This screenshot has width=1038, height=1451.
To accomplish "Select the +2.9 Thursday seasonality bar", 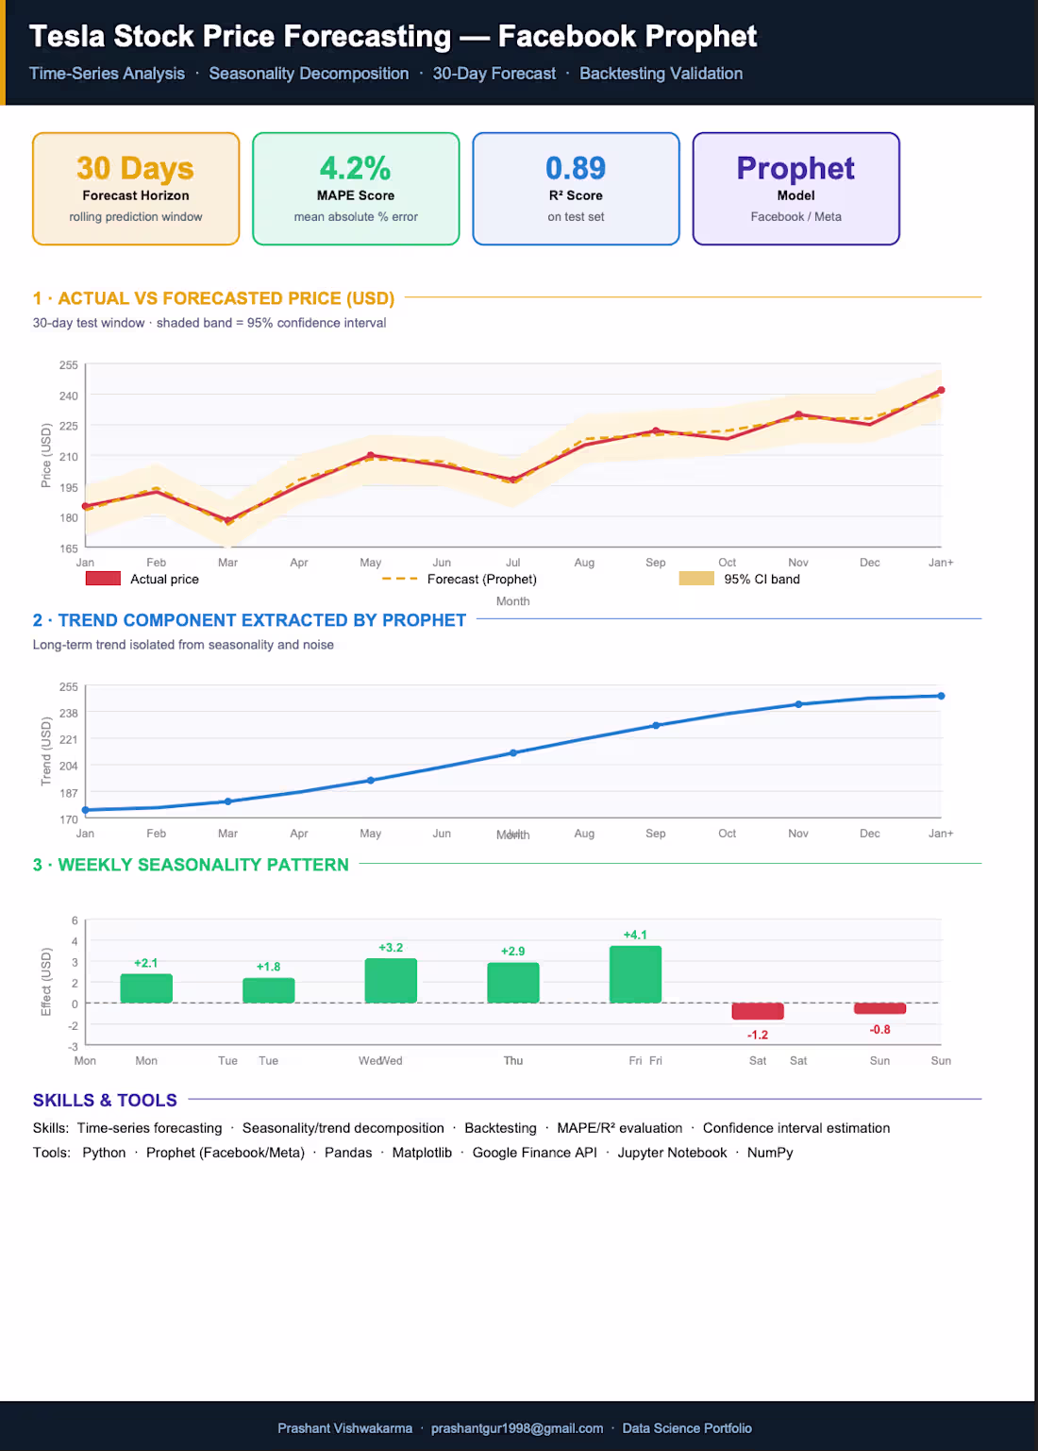I will point(513,983).
